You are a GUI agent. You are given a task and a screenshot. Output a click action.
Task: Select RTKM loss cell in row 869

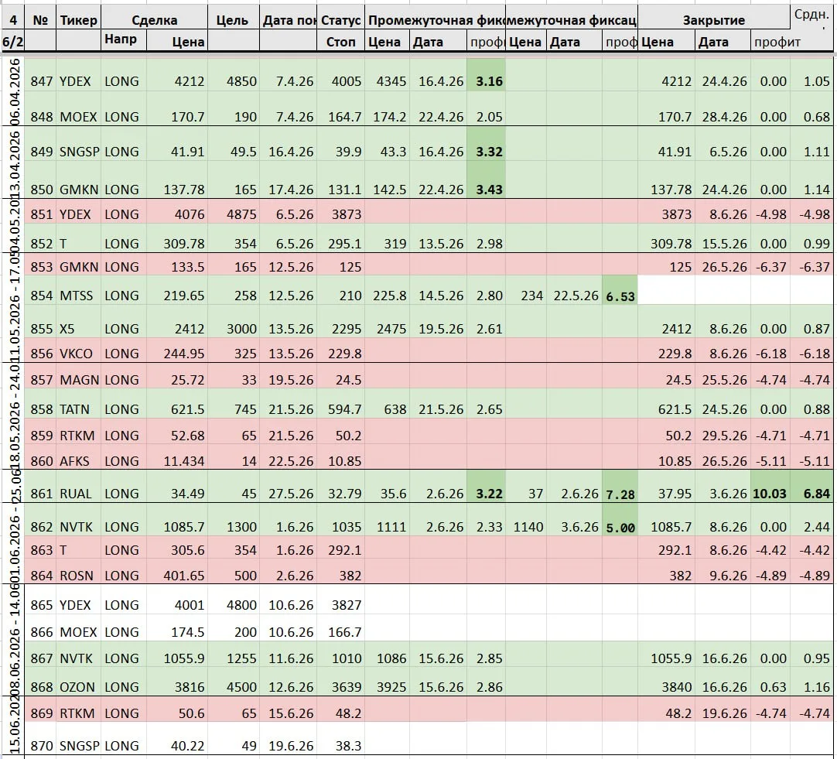pos(770,713)
